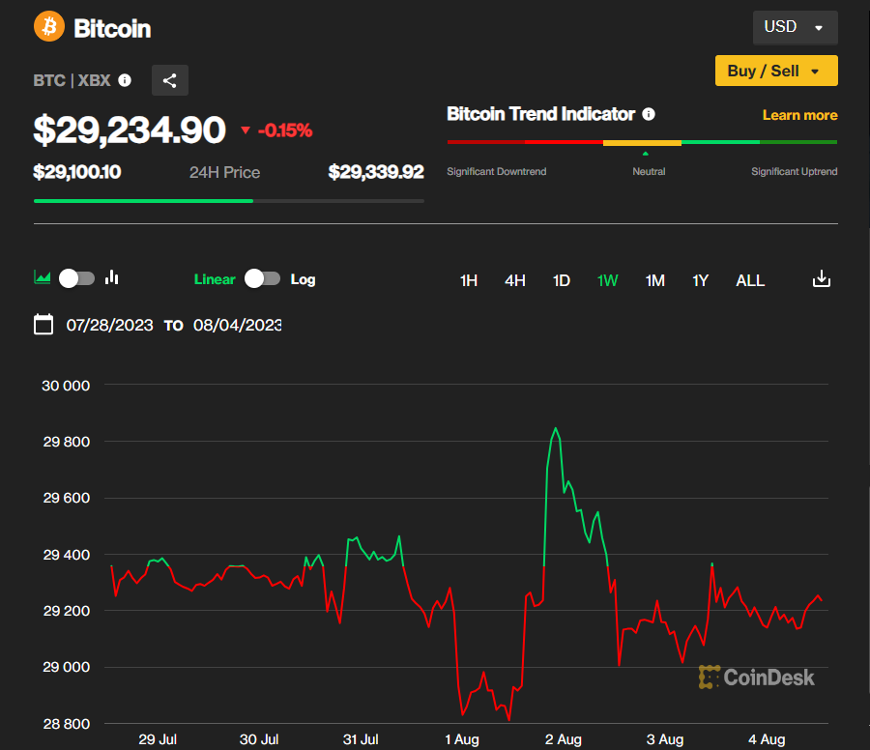The width and height of the screenshot is (870, 750).
Task: Click Bitcoin Trend Indicator info icon
Action: pyautogui.click(x=649, y=114)
